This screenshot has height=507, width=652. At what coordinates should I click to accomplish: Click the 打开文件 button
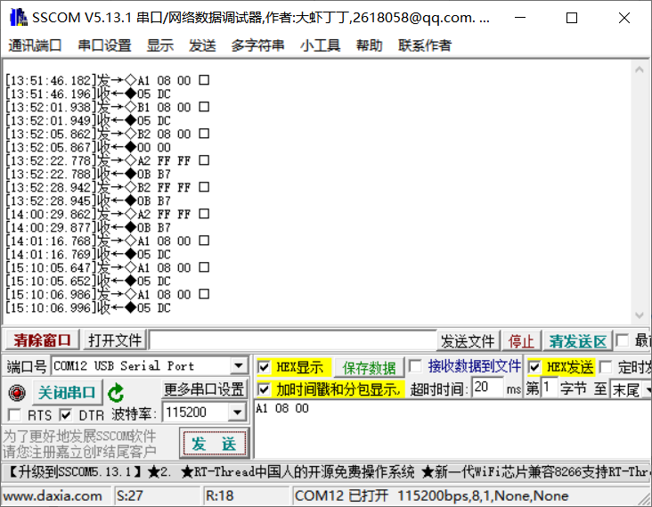(115, 340)
